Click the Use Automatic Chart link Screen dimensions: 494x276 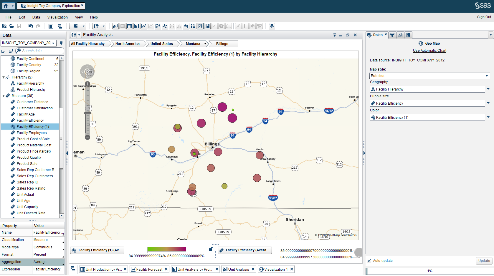pos(429,50)
